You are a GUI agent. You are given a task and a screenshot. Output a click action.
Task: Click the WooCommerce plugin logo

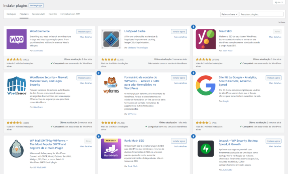[x=17, y=39]
